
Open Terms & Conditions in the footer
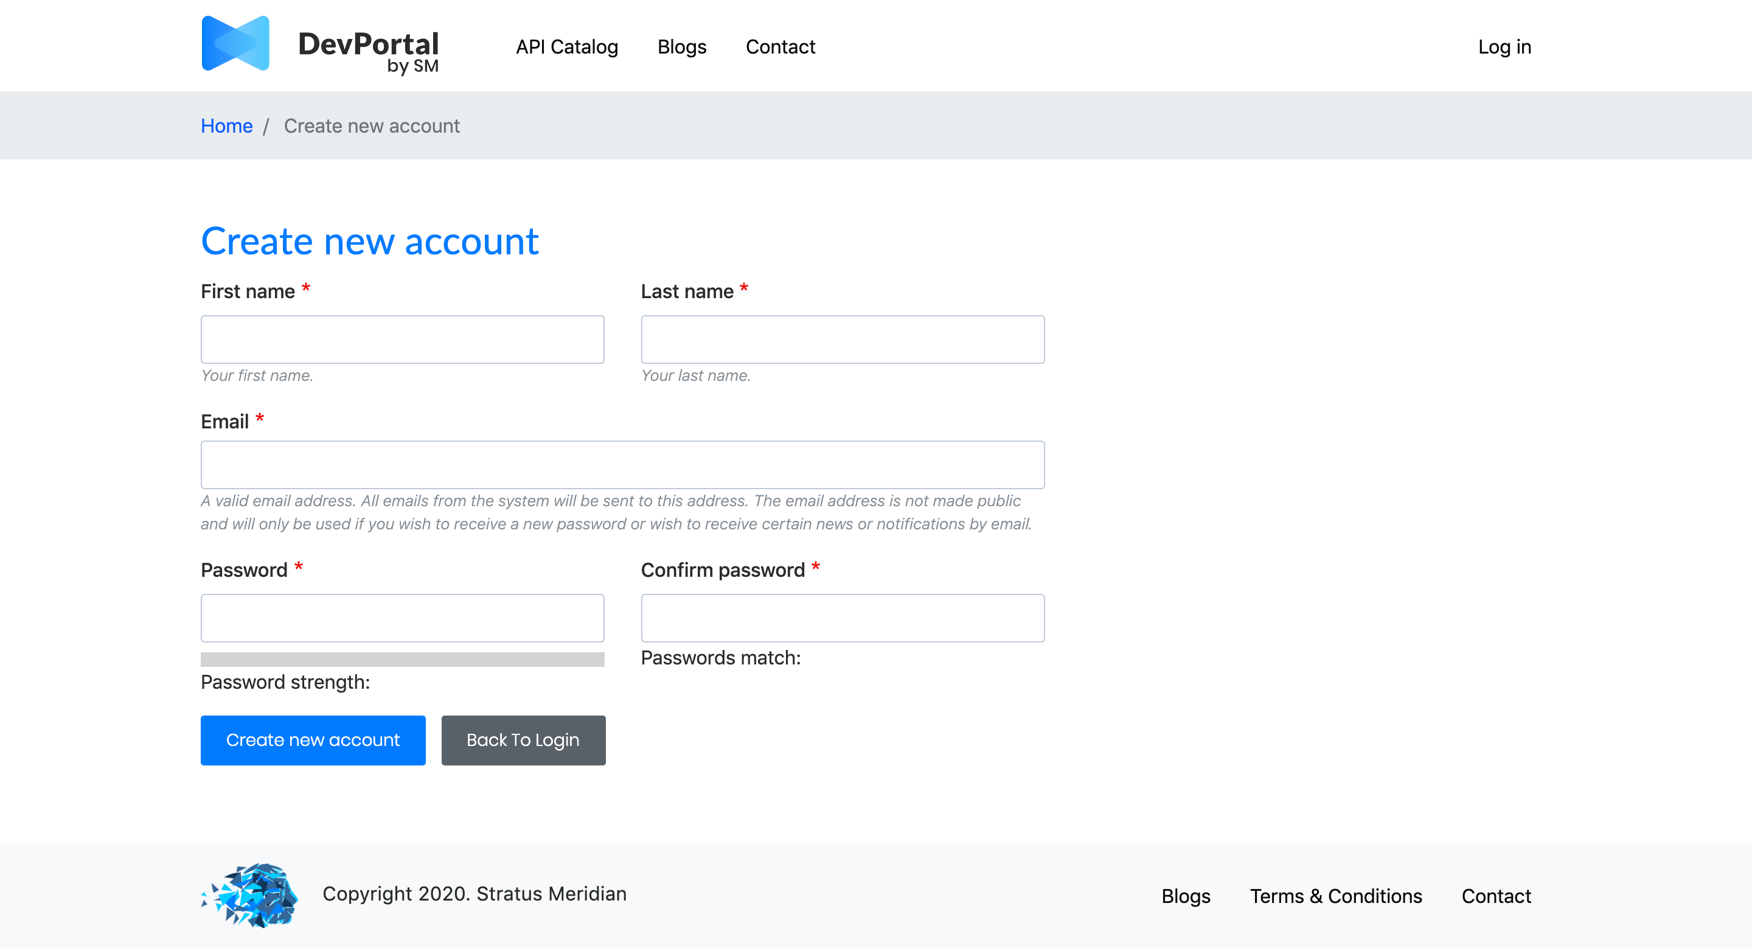(1335, 896)
